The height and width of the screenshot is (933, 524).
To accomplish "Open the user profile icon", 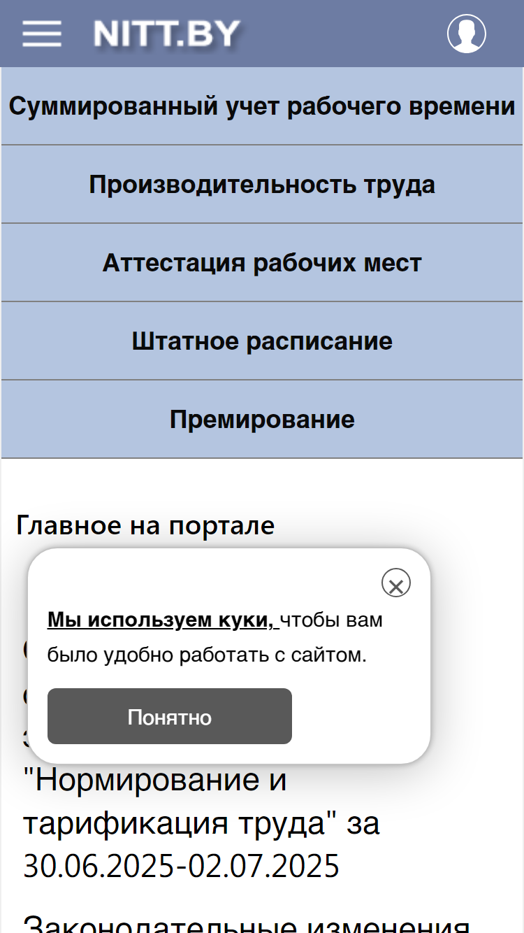I will 467,34.
